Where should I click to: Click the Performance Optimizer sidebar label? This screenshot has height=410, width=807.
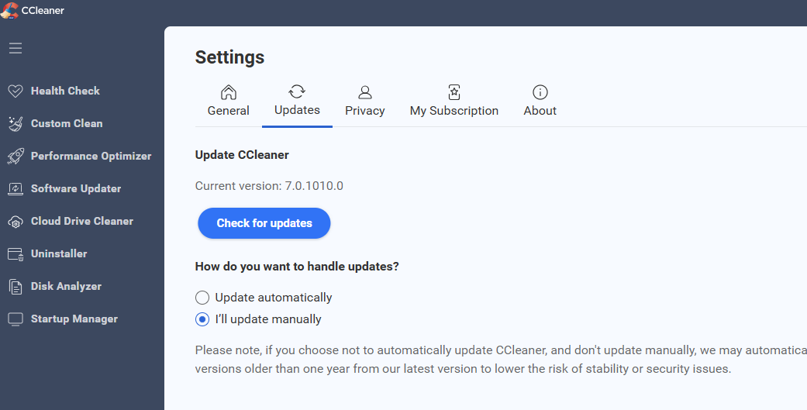pos(91,156)
